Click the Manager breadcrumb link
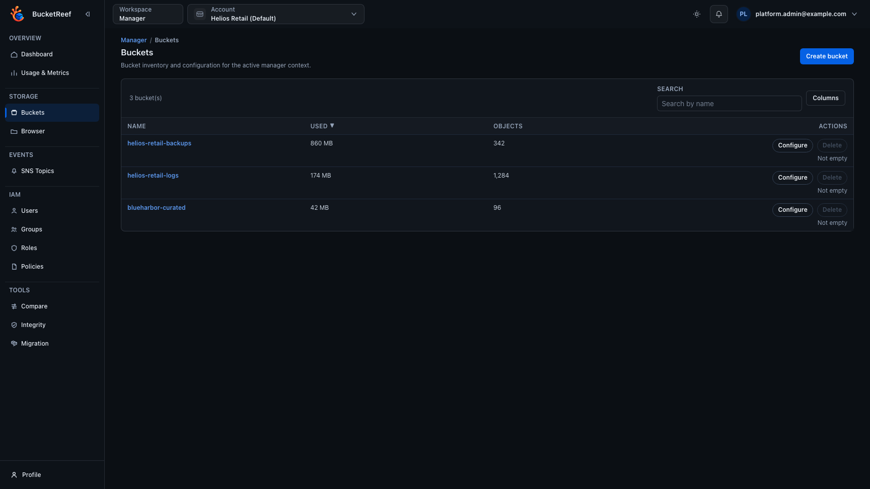This screenshot has height=489, width=870. click(x=134, y=40)
